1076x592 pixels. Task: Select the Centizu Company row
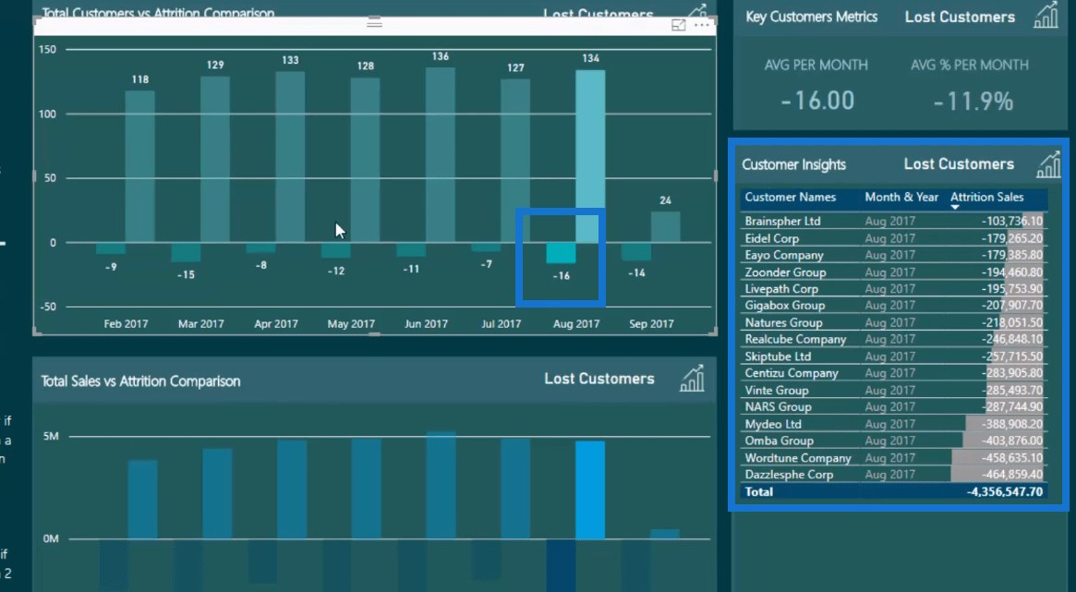(893, 373)
